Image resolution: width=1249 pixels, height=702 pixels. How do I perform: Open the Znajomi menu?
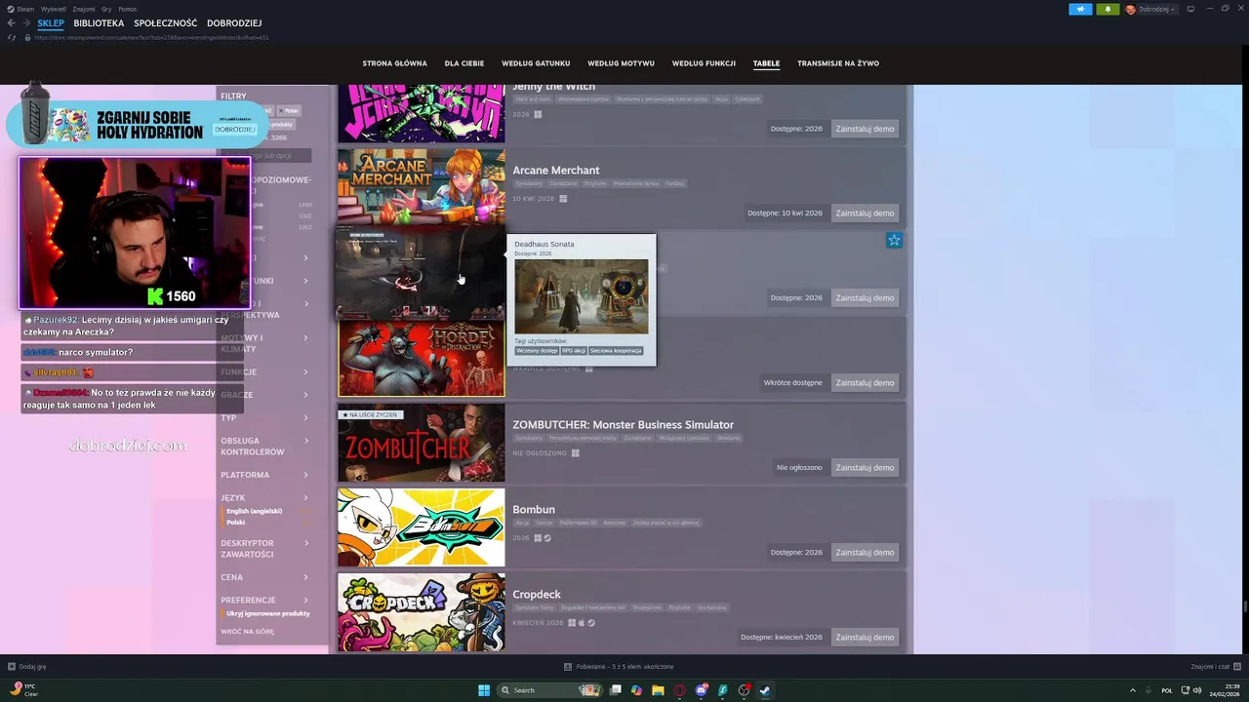84,9
